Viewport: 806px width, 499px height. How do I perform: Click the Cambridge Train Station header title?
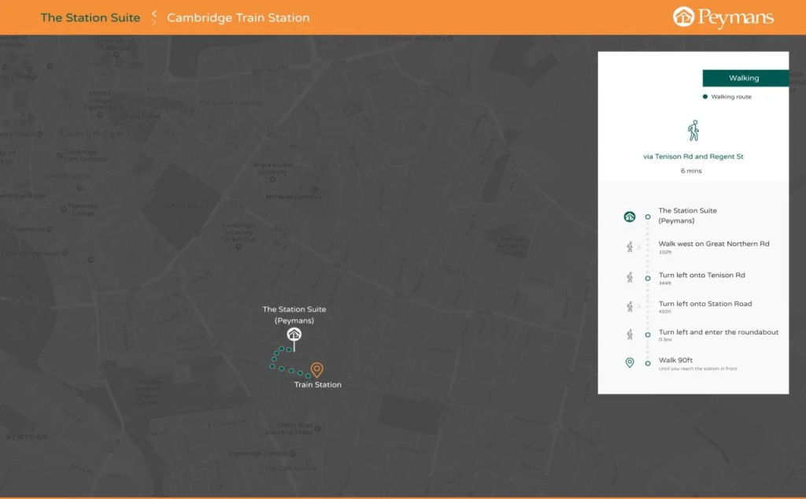tap(238, 17)
